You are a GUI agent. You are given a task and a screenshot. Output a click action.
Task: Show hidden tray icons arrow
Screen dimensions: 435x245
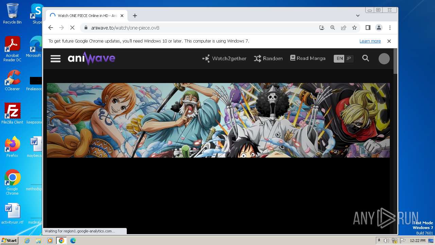(x=379, y=241)
